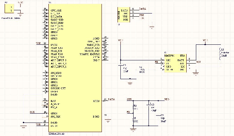
Task: Click the BATT pin label on MAX1795
Action: coord(181,60)
